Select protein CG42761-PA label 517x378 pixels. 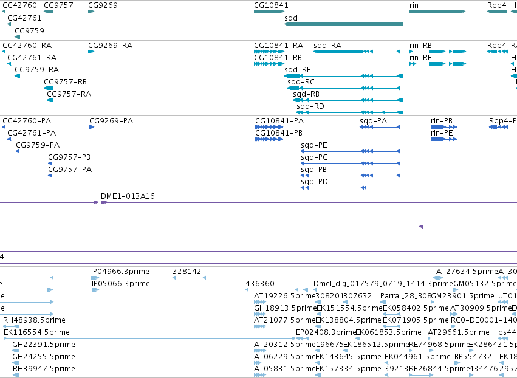[x=32, y=133]
